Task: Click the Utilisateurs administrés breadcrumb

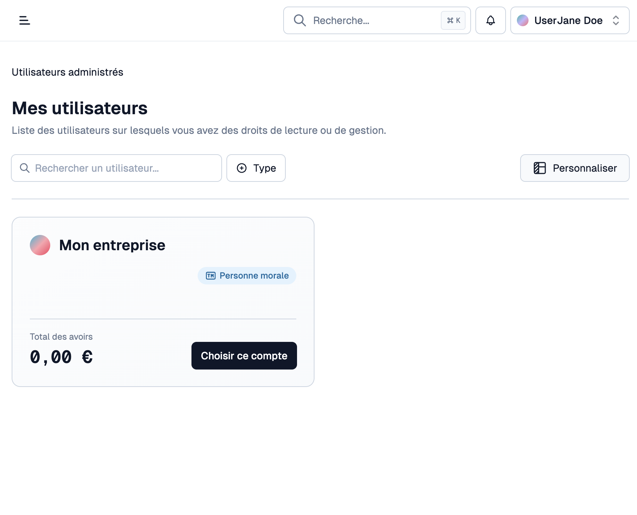Action: click(67, 72)
